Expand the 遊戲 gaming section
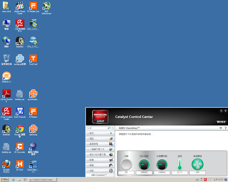The height and width of the screenshot is (182, 228). [100, 165]
